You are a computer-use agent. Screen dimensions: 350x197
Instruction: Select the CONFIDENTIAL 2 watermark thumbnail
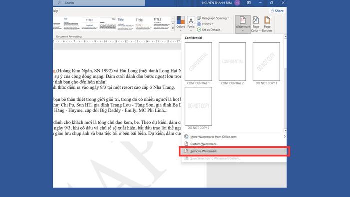click(x=232, y=62)
